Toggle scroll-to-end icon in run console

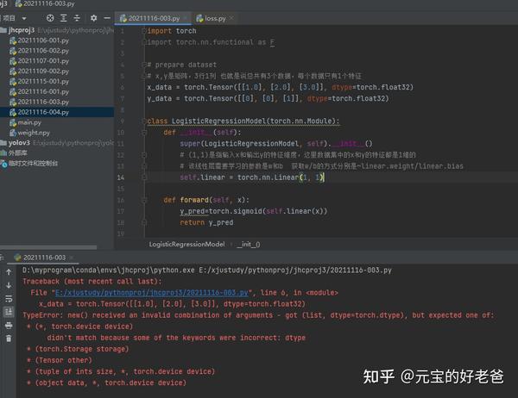9,312
